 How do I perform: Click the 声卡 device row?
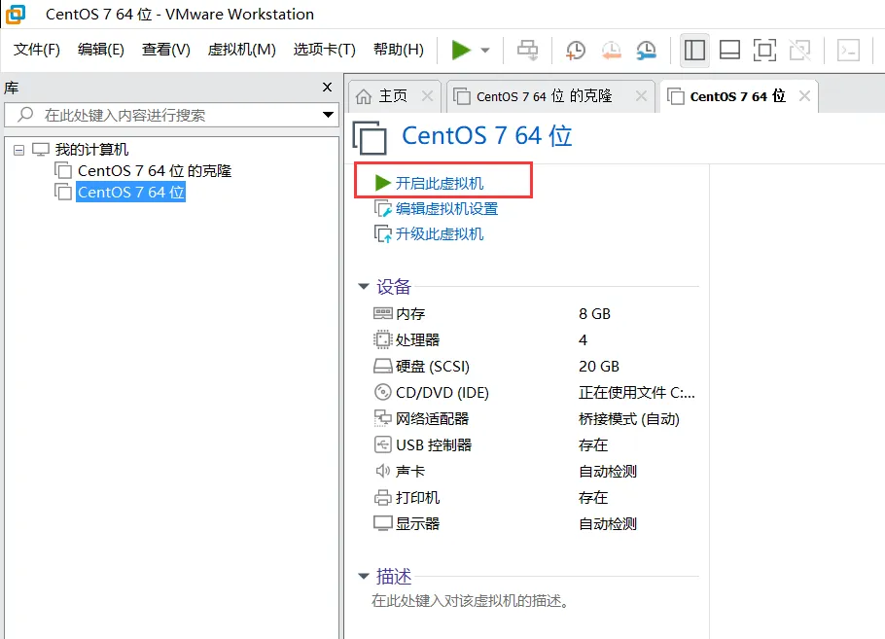(535, 472)
